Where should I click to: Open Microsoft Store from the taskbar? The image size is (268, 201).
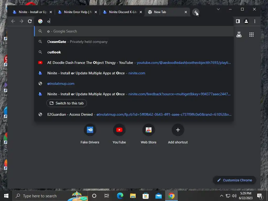[146, 196]
